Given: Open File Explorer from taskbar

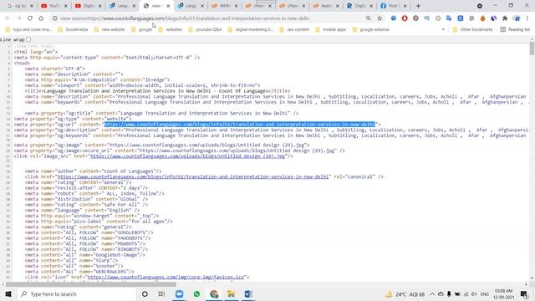Looking at the screenshot, I should tap(231, 293).
